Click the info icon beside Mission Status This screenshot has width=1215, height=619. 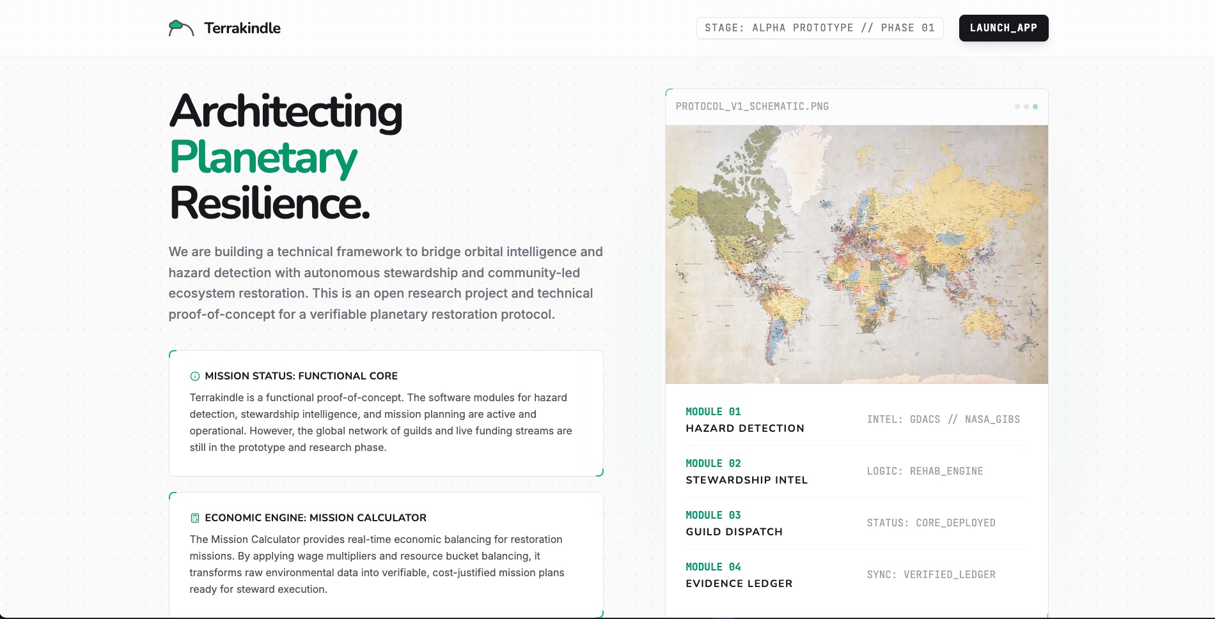195,376
